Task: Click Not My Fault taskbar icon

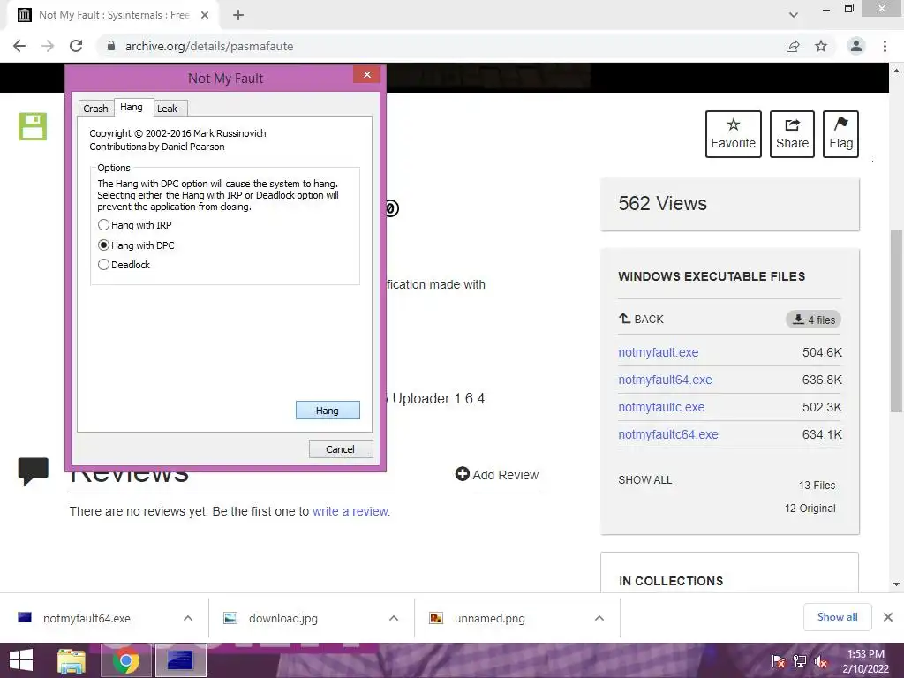Action: pos(180,660)
